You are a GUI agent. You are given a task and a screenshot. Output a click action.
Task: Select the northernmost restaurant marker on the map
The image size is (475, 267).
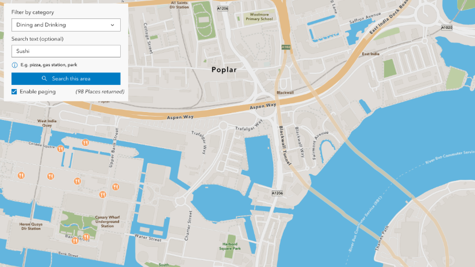point(86,142)
